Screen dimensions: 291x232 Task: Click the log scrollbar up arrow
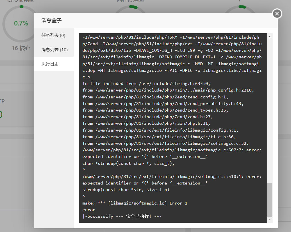pyautogui.click(x=270, y=37)
